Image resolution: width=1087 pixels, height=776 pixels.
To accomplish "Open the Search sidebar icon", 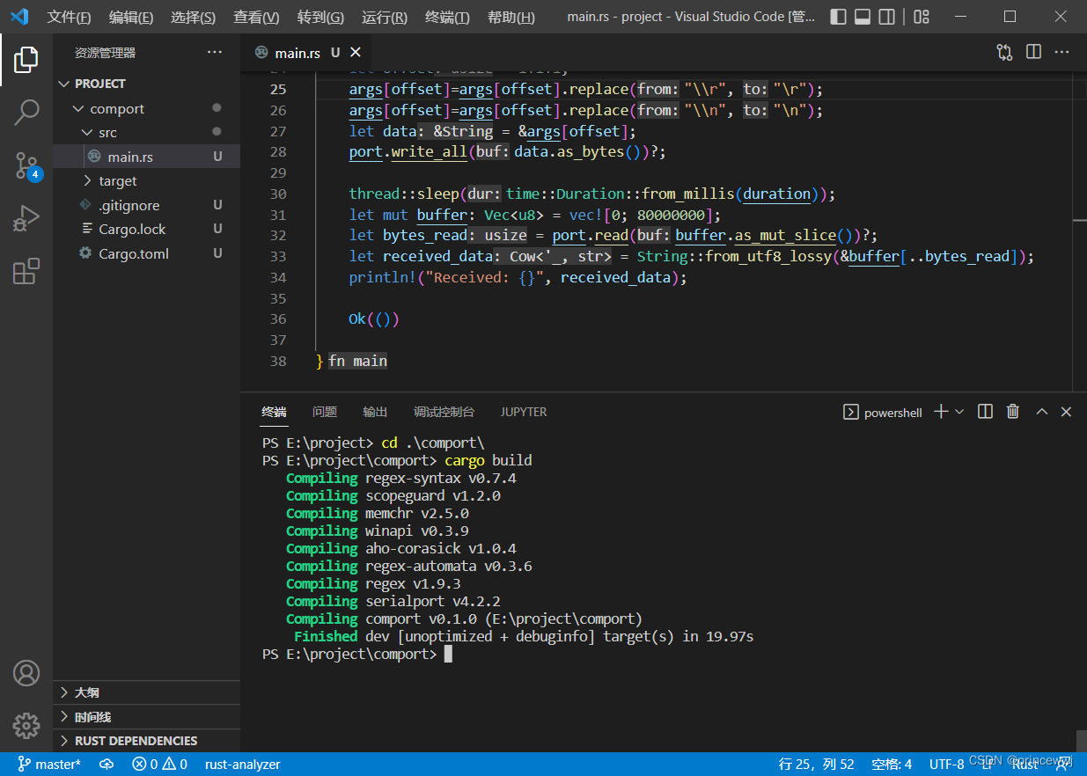I will tap(26, 113).
